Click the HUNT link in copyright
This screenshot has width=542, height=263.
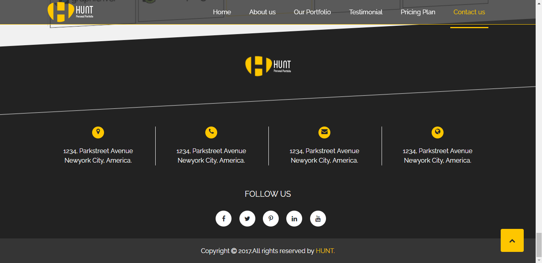coord(325,251)
